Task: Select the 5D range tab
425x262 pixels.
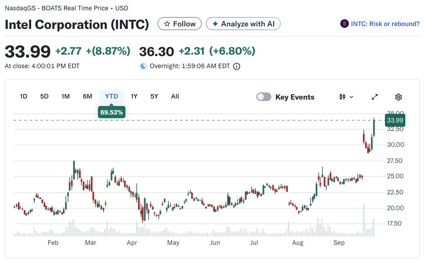Action: point(44,96)
